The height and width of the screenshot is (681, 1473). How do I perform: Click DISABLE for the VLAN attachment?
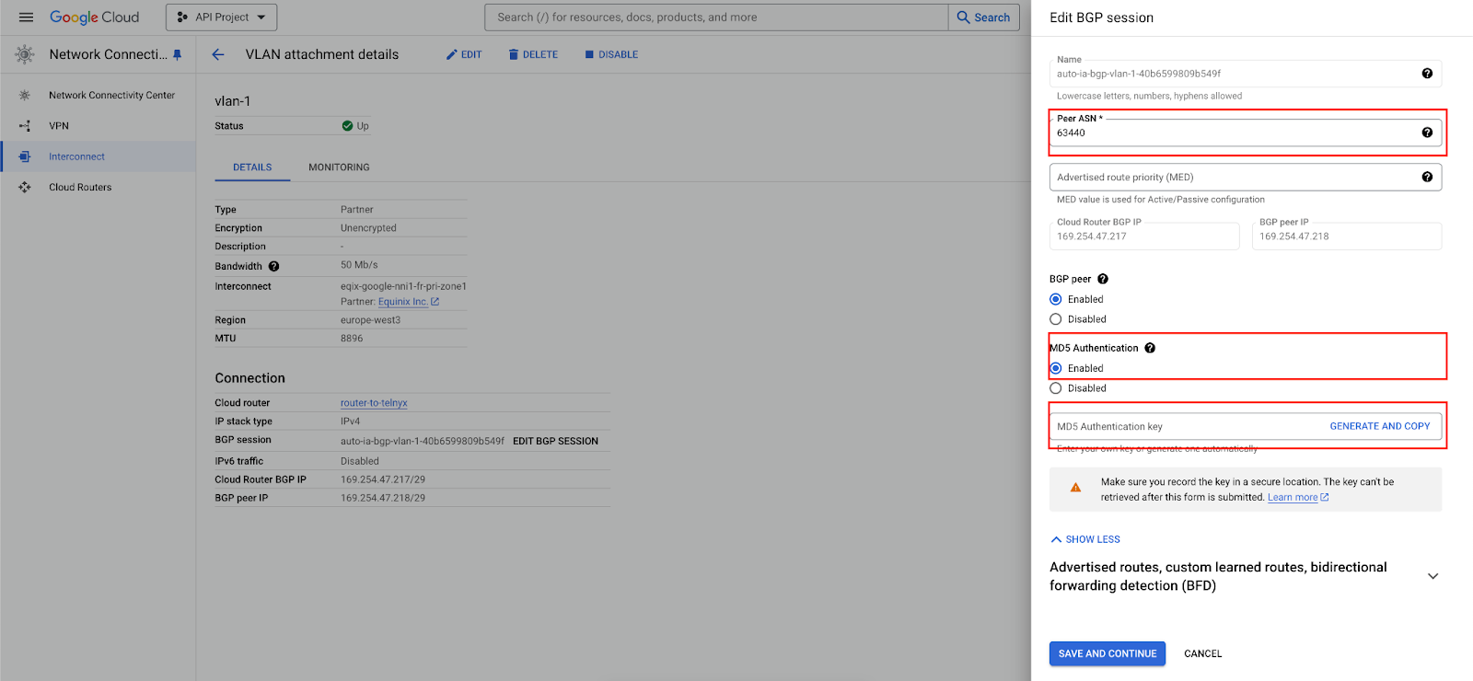pyautogui.click(x=611, y=54)
